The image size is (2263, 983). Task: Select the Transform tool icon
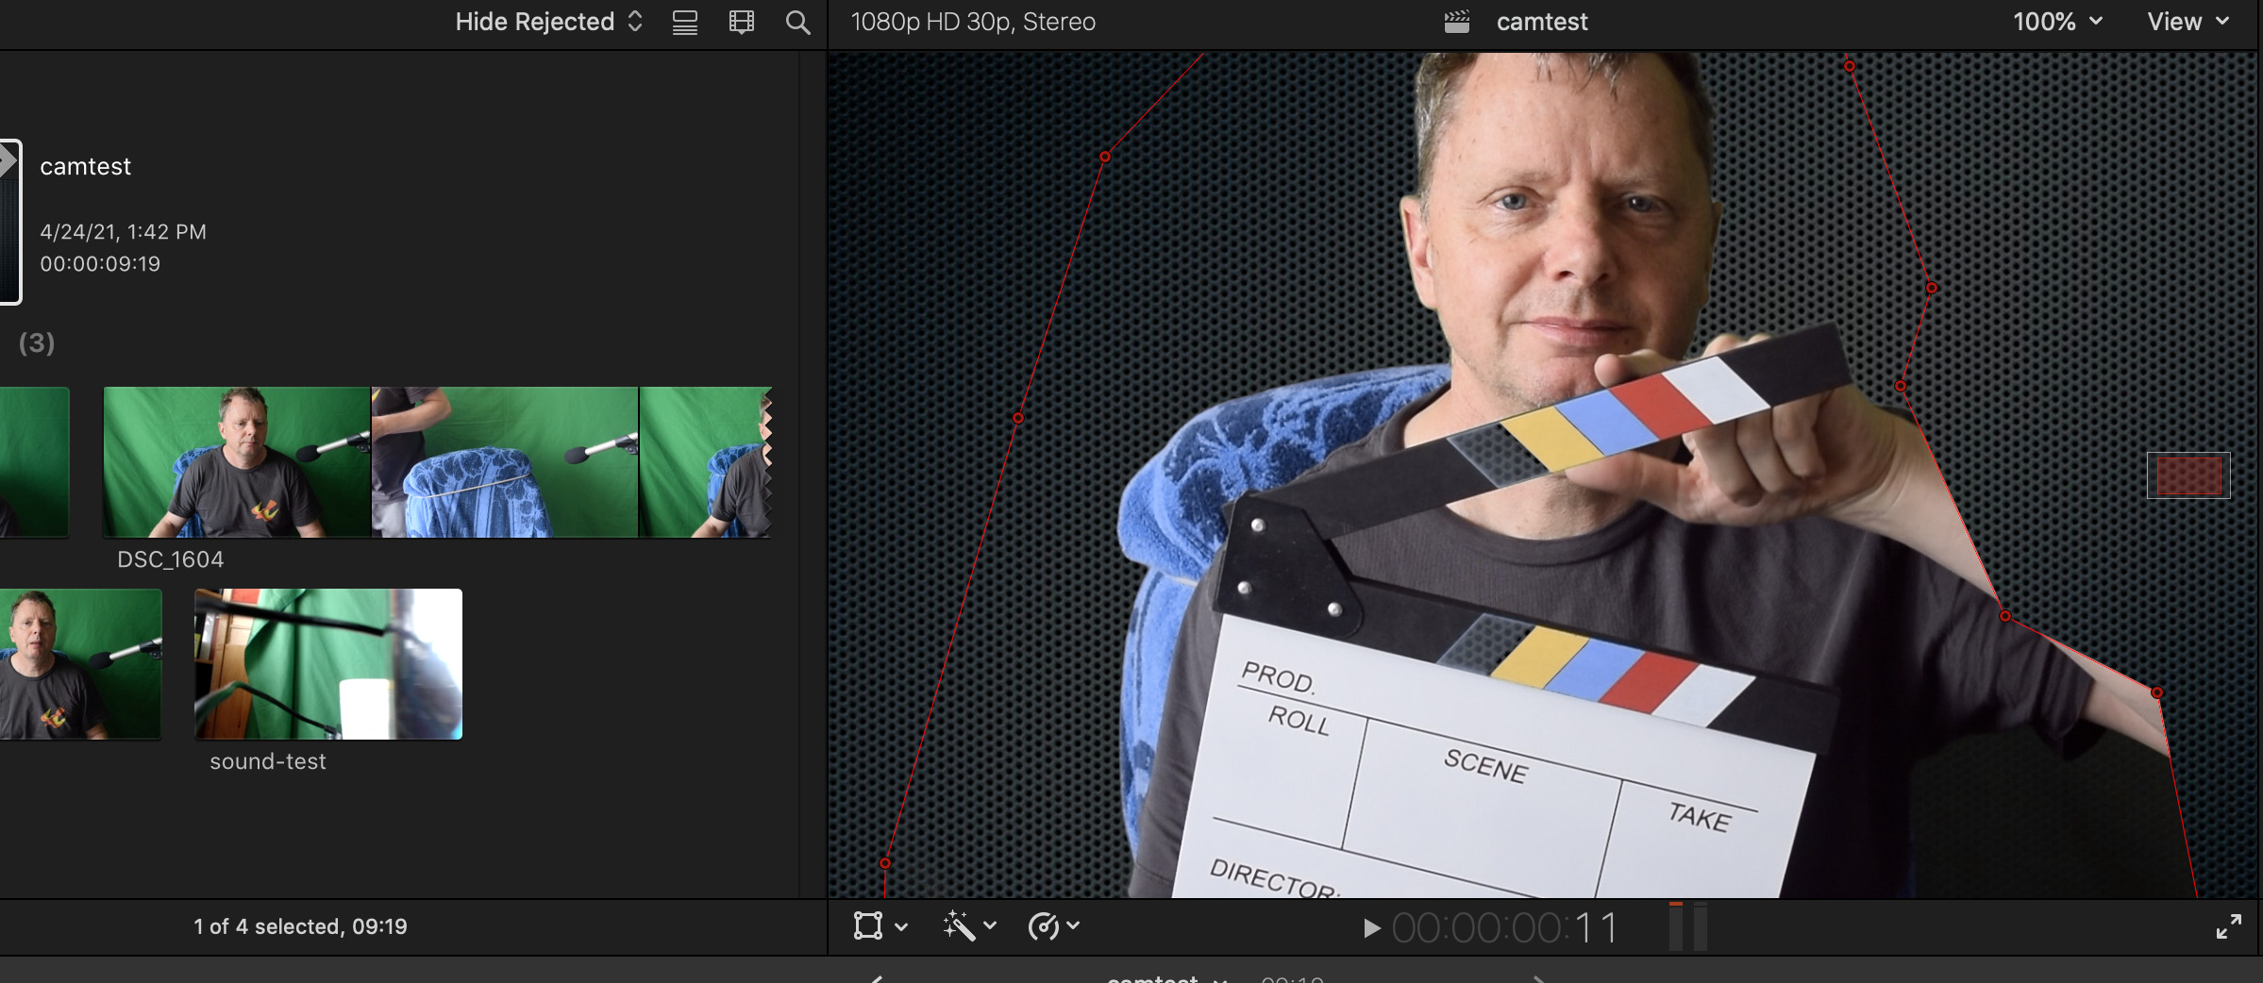[x=867, y=925]
